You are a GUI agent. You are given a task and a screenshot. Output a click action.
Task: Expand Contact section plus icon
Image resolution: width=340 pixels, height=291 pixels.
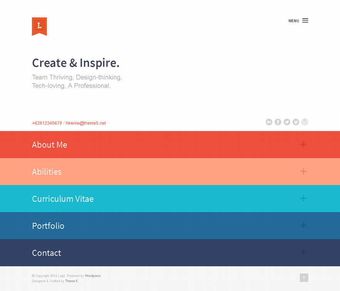(x=303, y=252)
